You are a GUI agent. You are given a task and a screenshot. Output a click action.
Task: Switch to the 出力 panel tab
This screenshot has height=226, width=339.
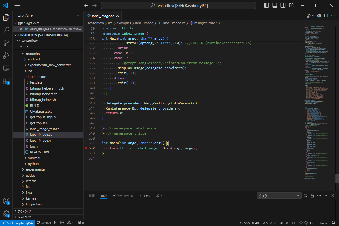pos(104,196)
